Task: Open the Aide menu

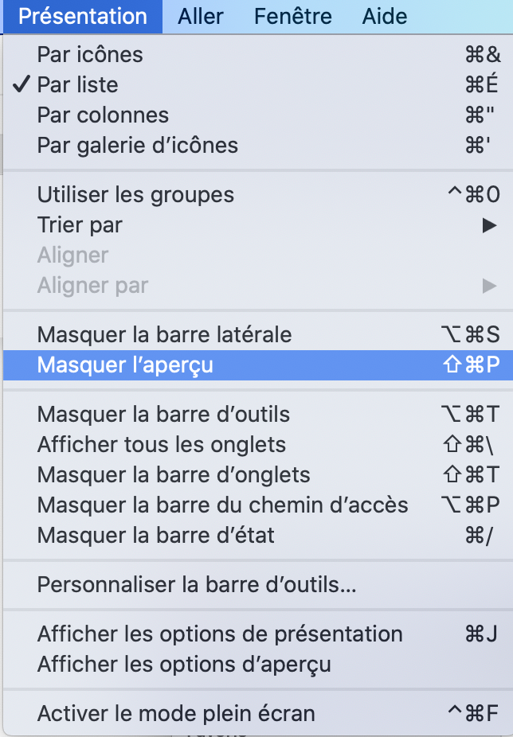Action: point(385,16)
